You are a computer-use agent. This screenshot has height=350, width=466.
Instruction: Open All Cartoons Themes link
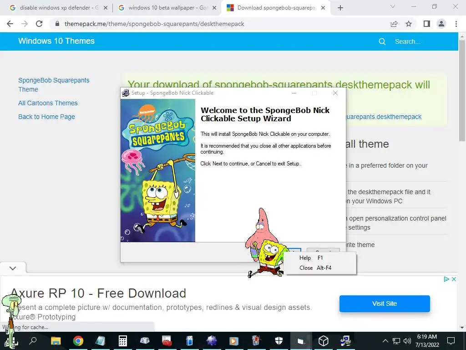click(48, 103)
